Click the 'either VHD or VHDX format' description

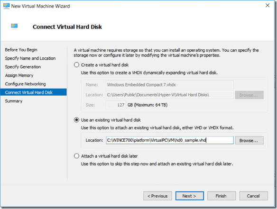point(157,128)
